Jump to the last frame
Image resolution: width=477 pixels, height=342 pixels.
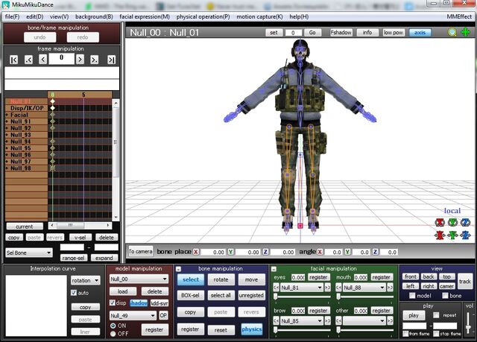[111, 60]
